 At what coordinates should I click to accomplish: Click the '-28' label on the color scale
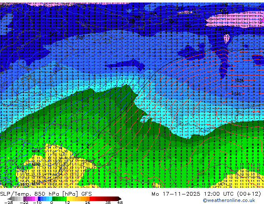click(x=8, y=202)
